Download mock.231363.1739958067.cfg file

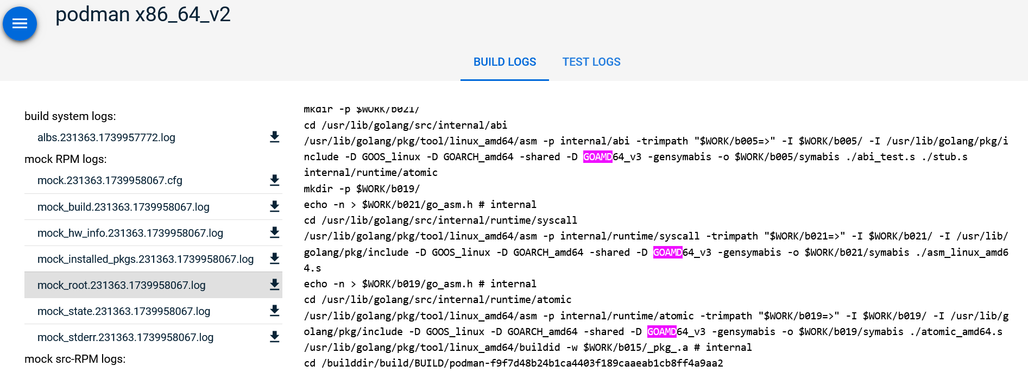[x=275, y=180]
